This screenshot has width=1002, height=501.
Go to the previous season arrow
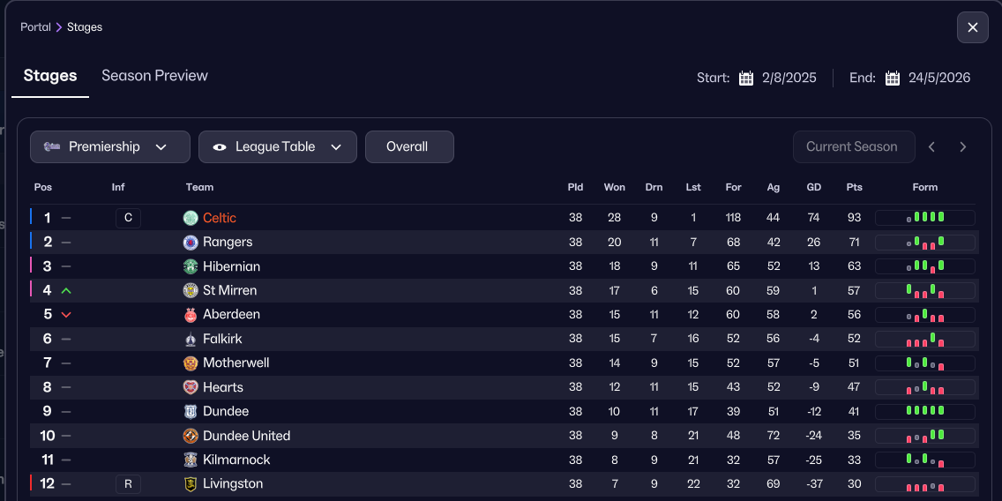(931, 147)
